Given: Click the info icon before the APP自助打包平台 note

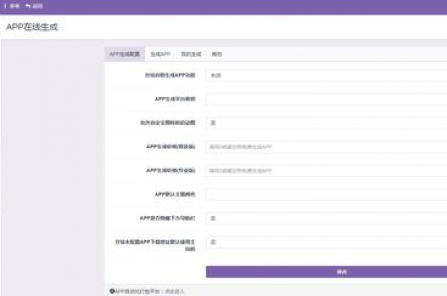Looking at the screenshot, I should coord(112,291).
